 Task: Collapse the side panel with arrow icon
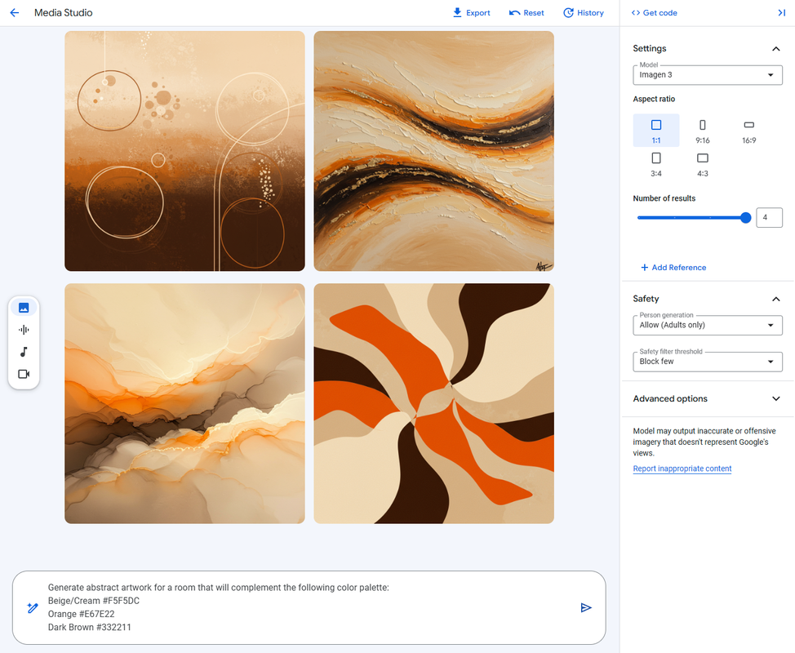781,13
